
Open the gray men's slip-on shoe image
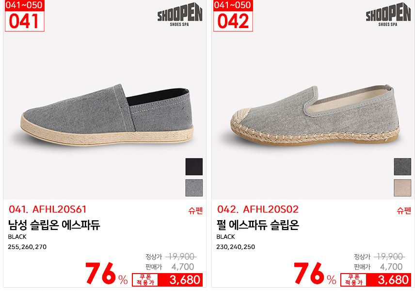(107, 115)
